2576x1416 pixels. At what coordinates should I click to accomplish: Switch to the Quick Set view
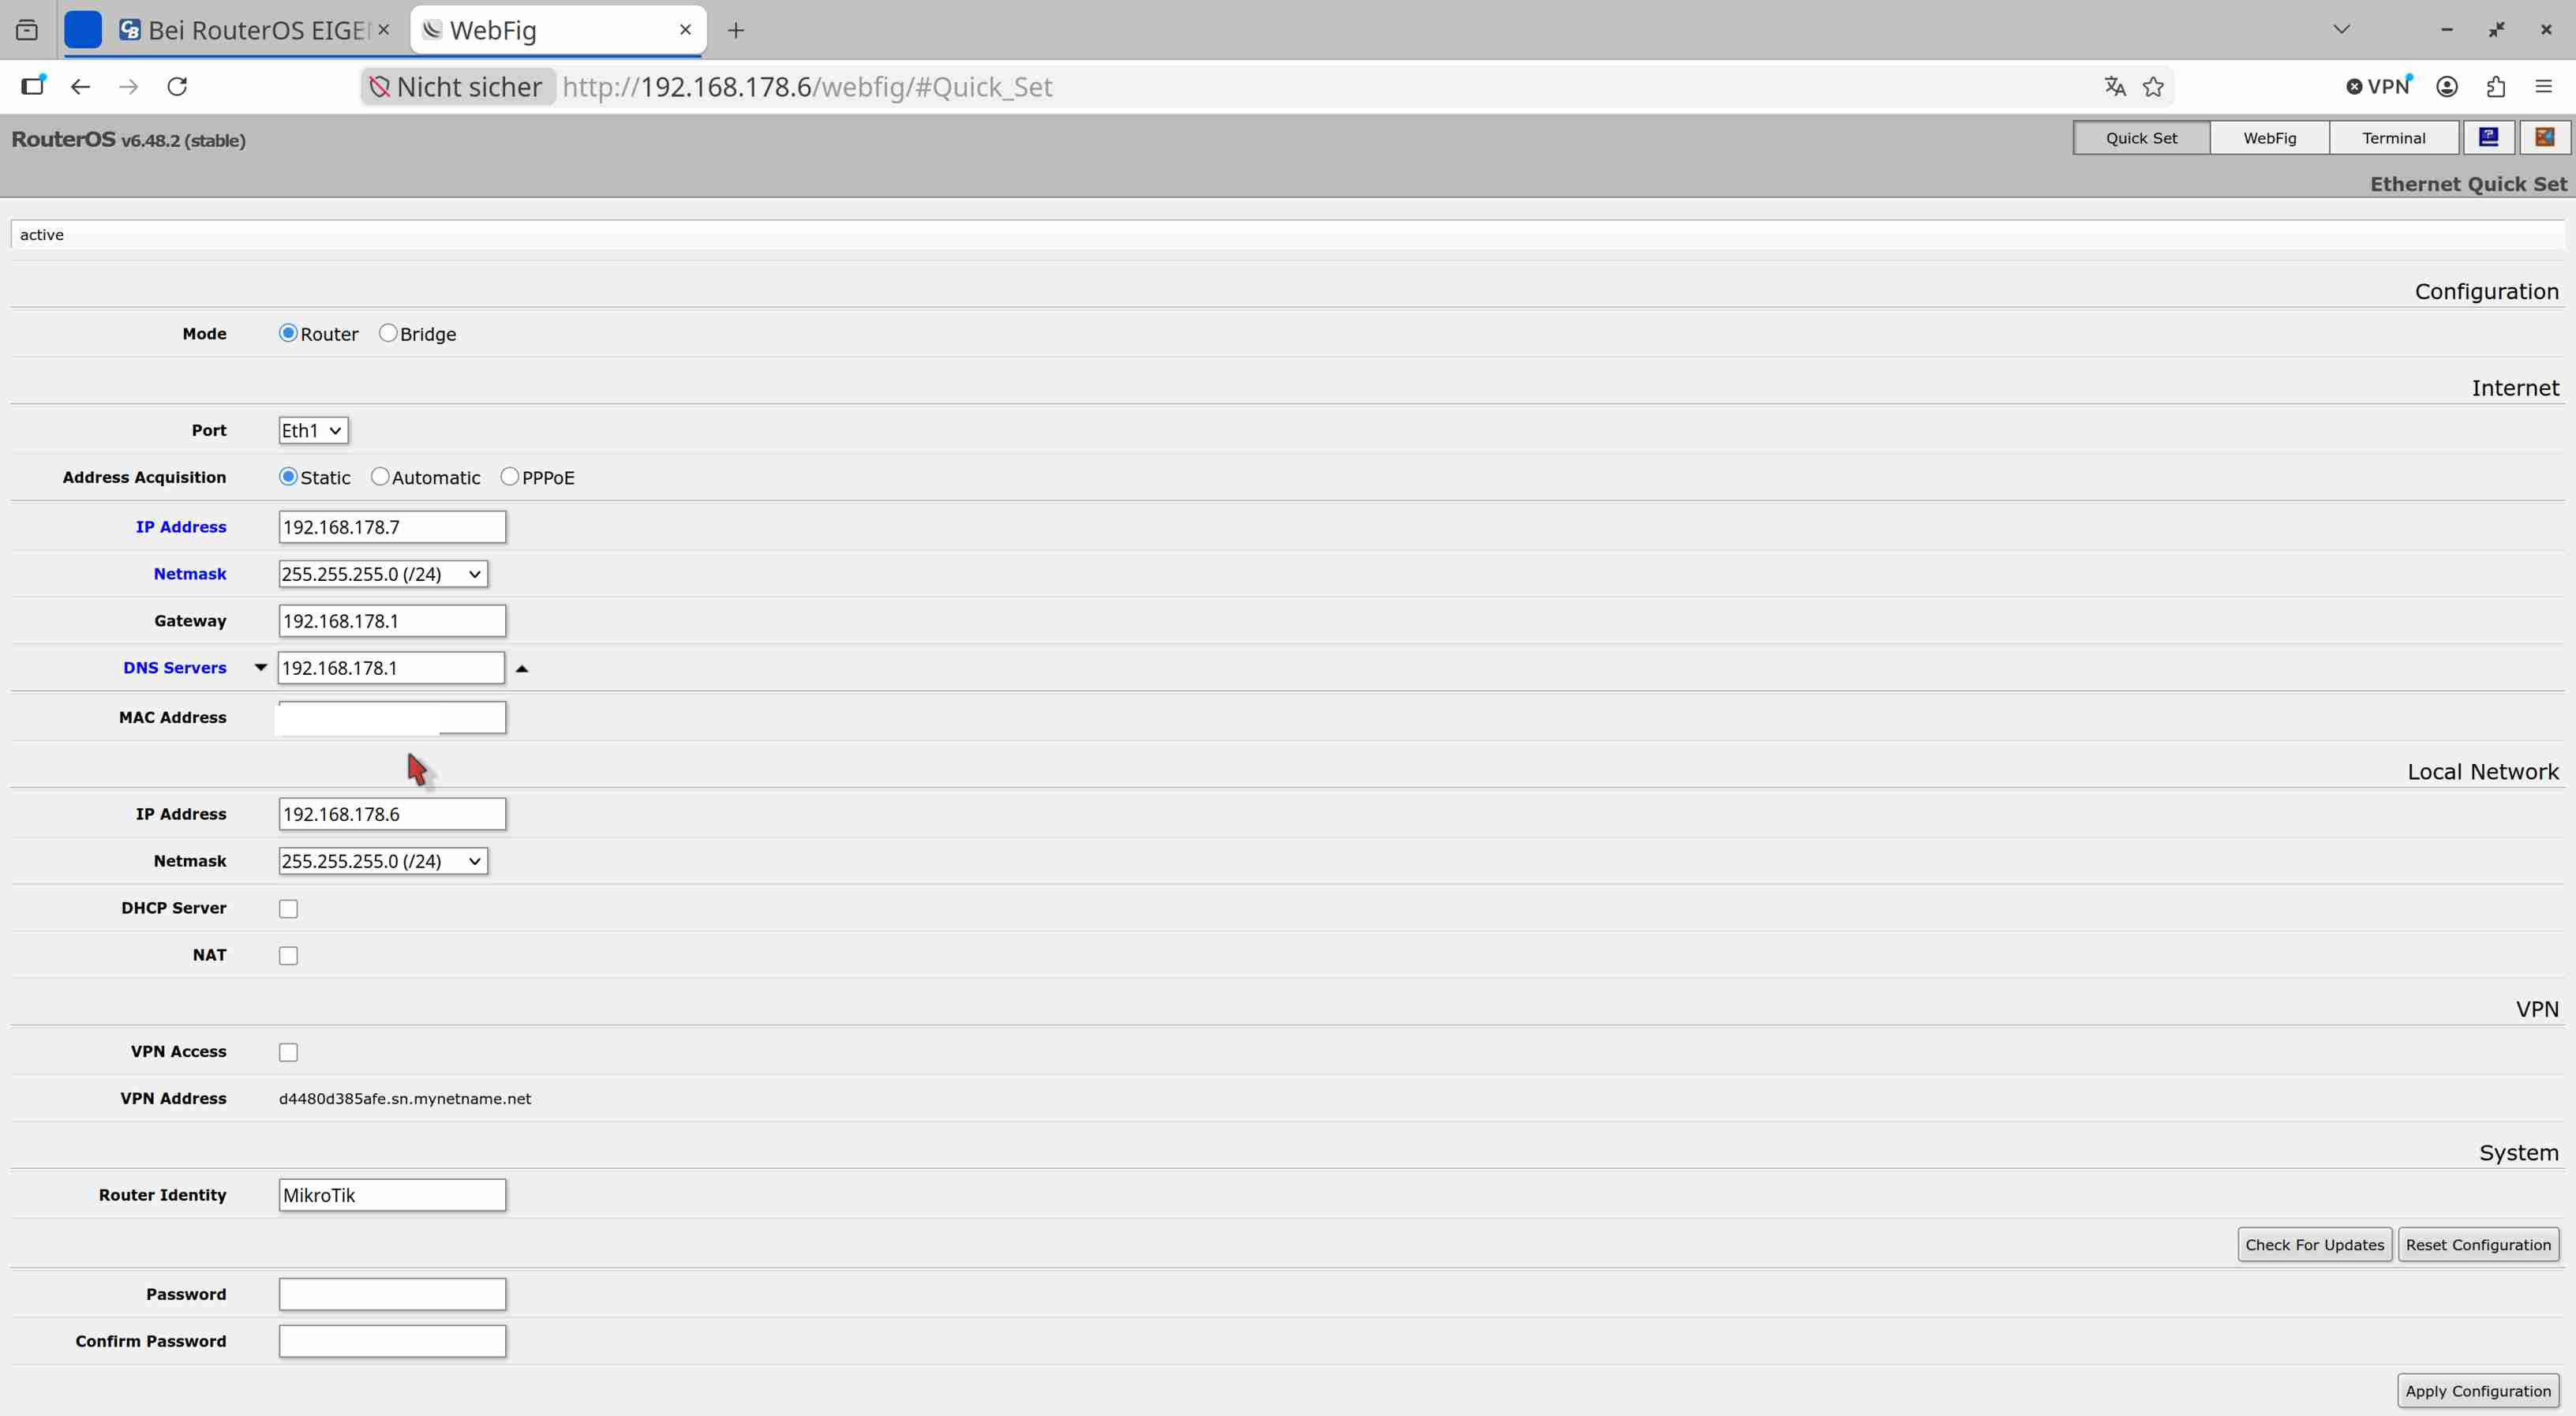(2141, 138)
